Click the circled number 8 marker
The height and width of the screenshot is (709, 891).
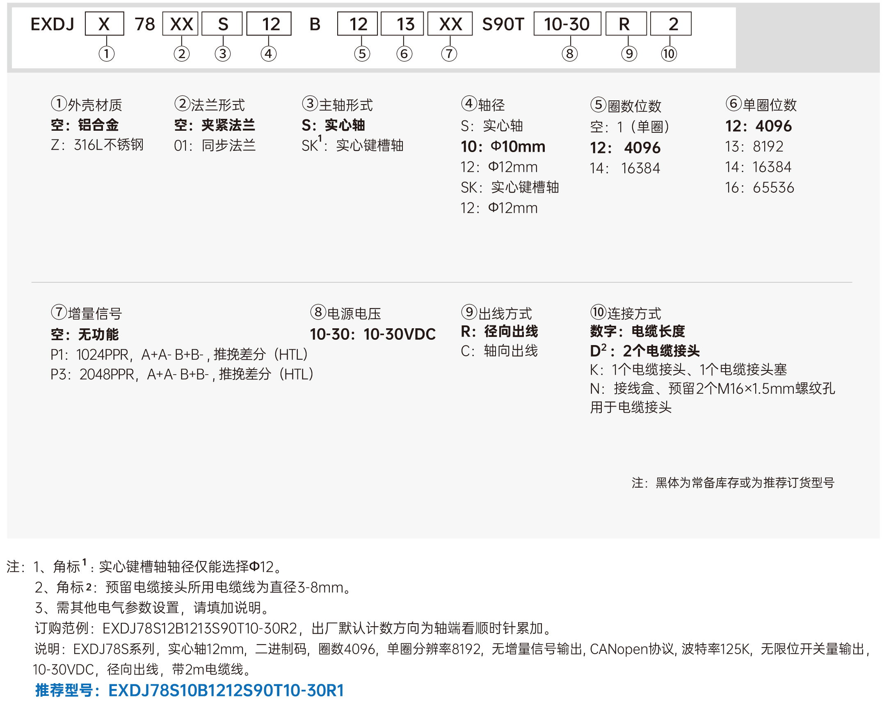(569, 54)
